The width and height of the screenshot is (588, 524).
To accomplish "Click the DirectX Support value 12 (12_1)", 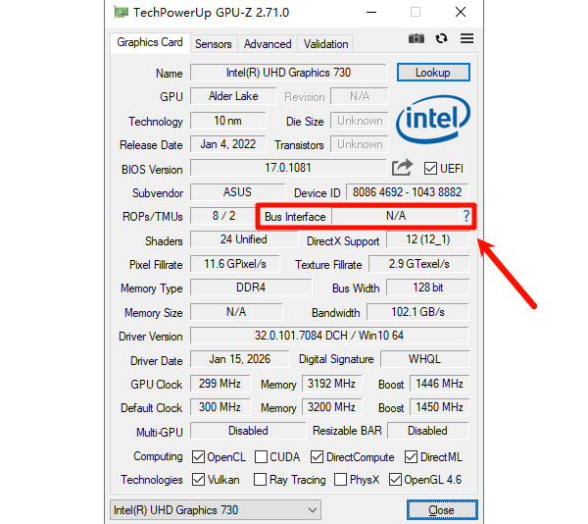I will coord(428,239).
